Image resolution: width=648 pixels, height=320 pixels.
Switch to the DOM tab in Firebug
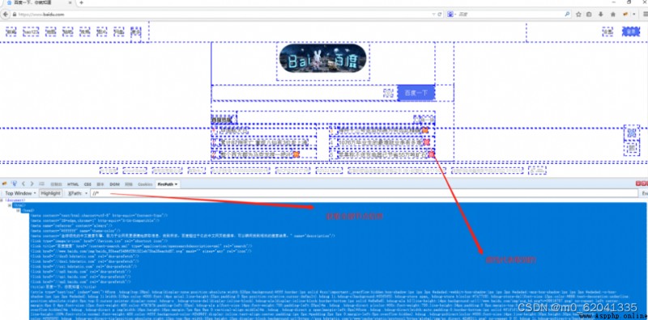pyautogui.click(x=114, y=184)
